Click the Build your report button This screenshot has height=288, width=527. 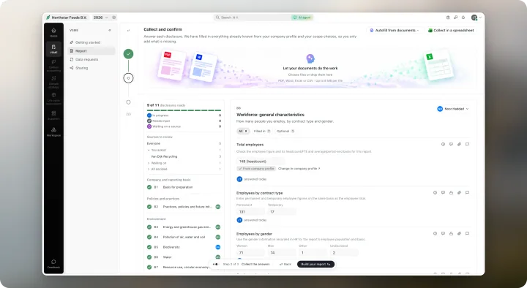point(315,264)
